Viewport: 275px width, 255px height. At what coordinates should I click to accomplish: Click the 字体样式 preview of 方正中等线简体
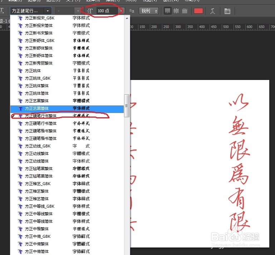[x=81, y=221]
